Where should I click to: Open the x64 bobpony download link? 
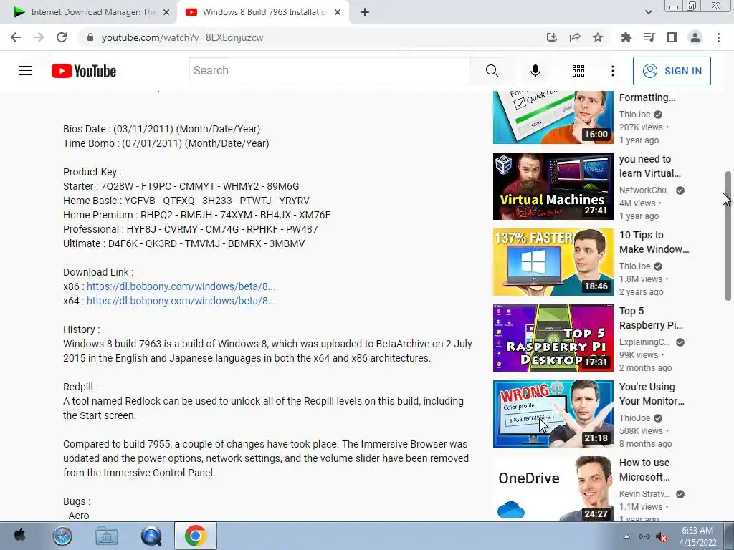coord(181,301)
